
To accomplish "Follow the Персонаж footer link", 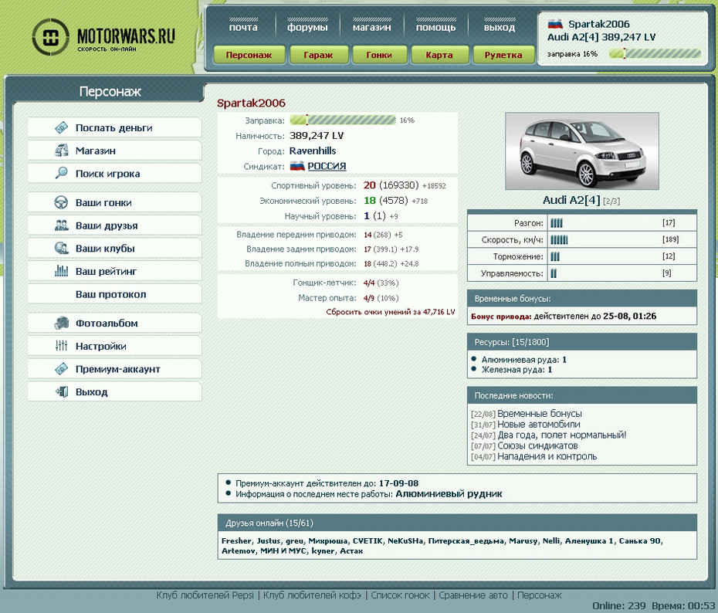I will (x=540, y=595).
